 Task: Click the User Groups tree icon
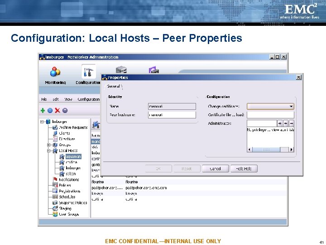click(55, 214)
